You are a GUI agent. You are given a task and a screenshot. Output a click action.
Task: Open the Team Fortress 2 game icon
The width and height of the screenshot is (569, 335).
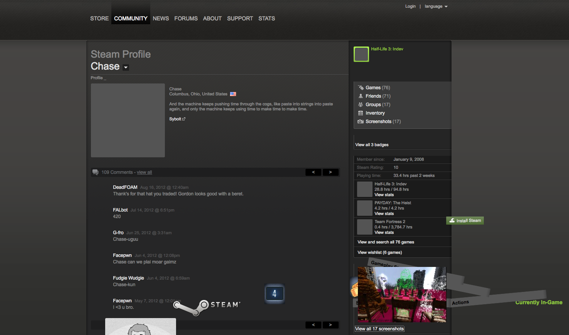click(364, 227)
